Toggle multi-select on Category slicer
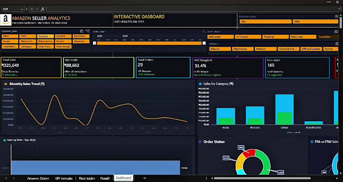Viewport: 343px width, 182px height. pyautogui.click(x=336, y=44)
